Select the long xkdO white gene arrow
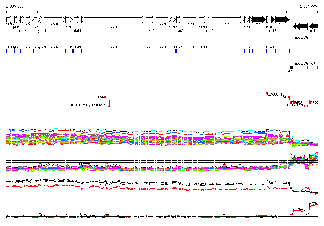324x226 pixels. (x=115, y=20)
